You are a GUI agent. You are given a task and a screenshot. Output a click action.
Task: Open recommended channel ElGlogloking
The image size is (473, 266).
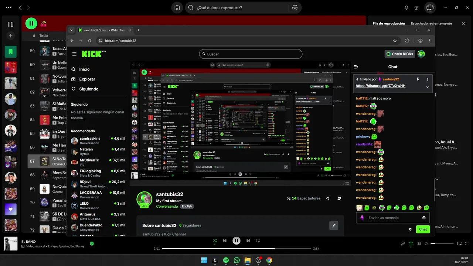point(98,173)
